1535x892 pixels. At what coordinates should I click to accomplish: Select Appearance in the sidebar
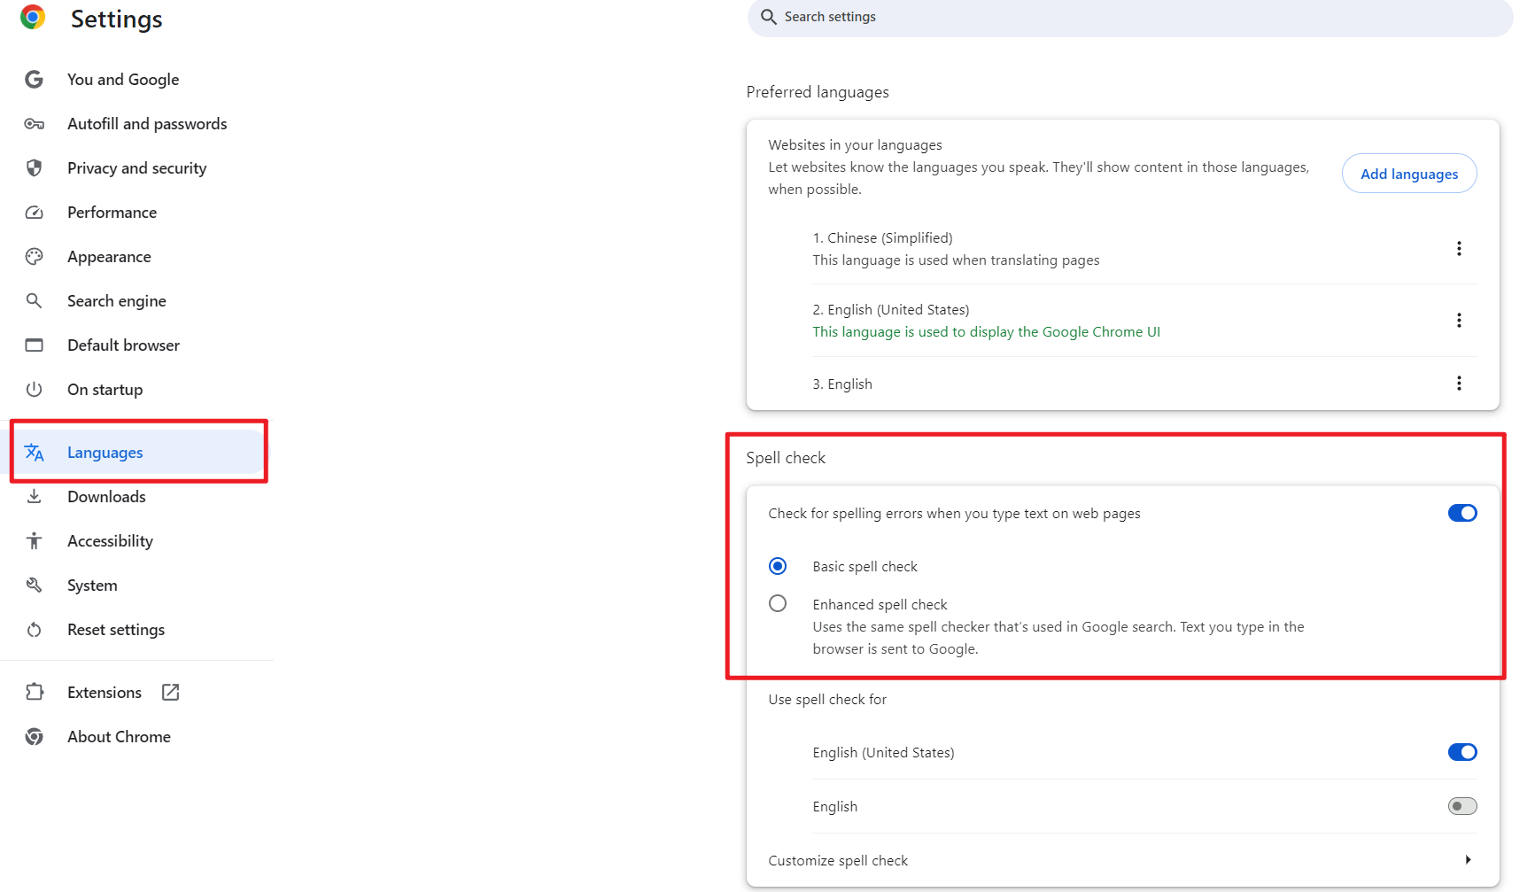(x=109, y=257)
